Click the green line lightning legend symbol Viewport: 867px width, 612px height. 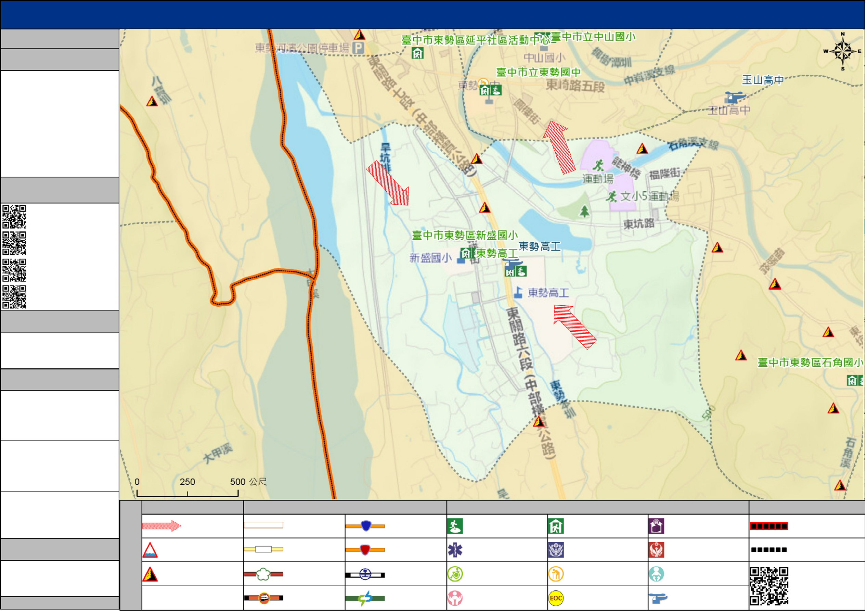(x=365, y=599)
